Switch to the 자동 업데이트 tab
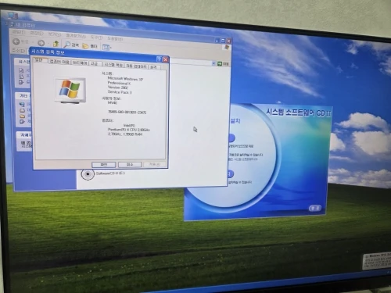The height and width of the screenshot is (293, 391). coord(137,66)
